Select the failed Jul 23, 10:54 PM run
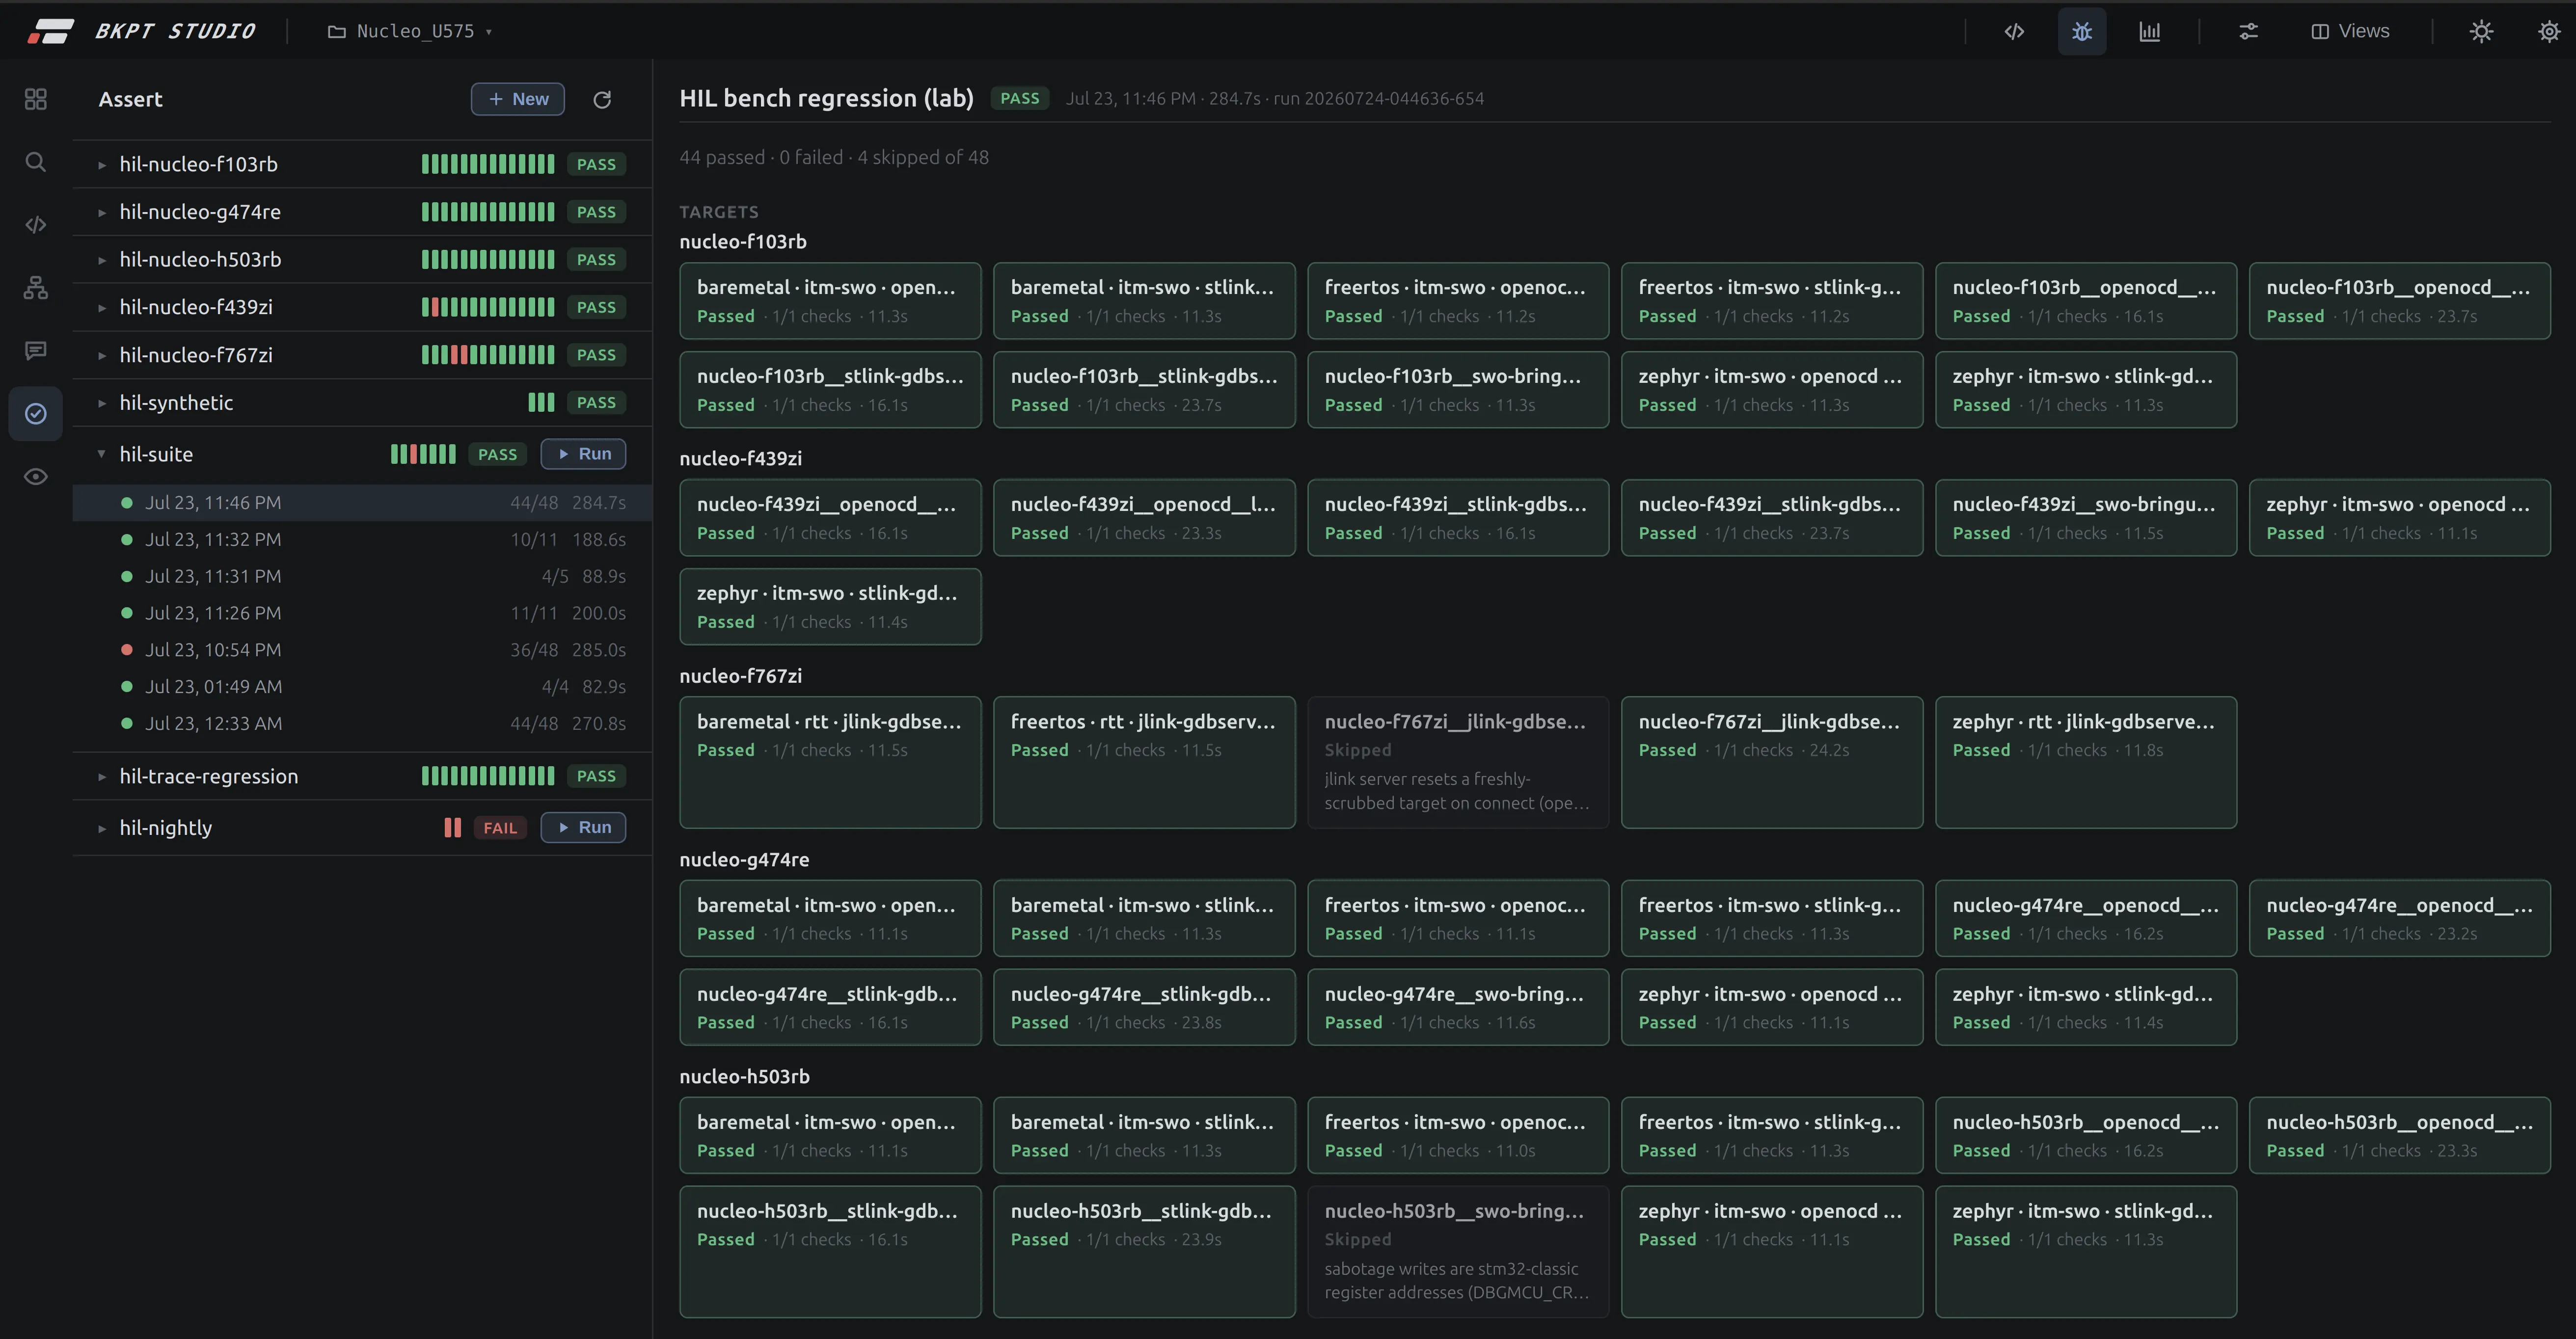 [x=362, y=650]
